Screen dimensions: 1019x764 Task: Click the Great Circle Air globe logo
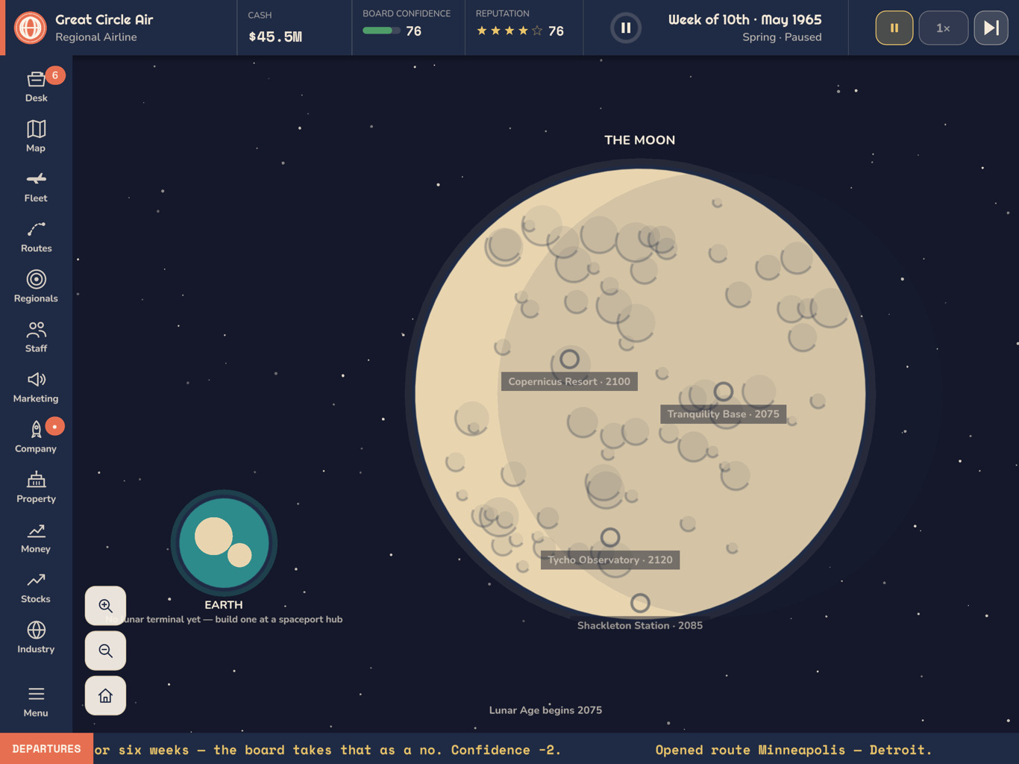point(31,28)
